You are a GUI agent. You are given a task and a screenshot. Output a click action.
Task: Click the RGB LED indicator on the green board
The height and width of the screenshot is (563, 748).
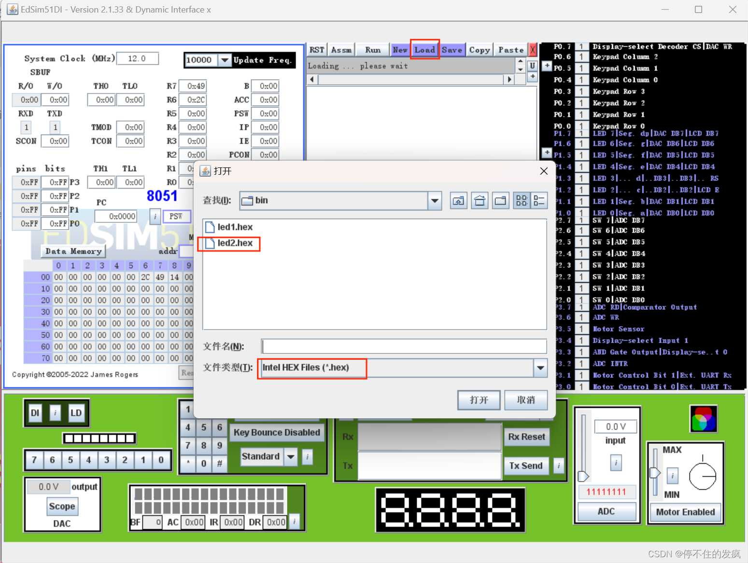703,418
